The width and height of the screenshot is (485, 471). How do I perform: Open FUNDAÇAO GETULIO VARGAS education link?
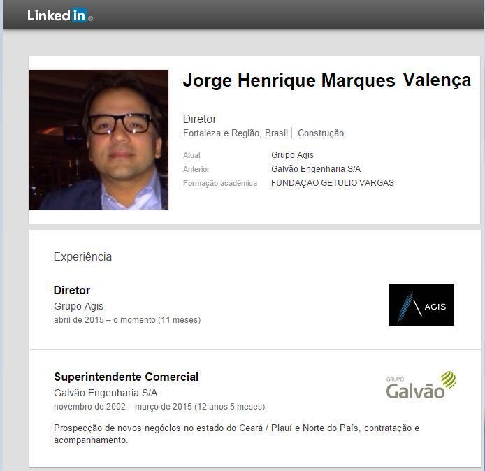pyautogui.click(x=333, y=183)
